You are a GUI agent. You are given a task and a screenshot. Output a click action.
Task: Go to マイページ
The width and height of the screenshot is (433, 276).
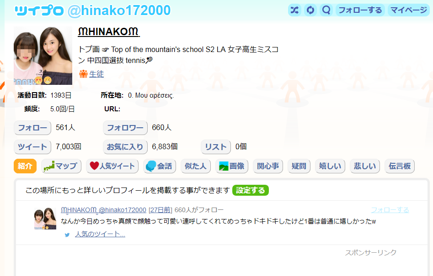point(409,10)
